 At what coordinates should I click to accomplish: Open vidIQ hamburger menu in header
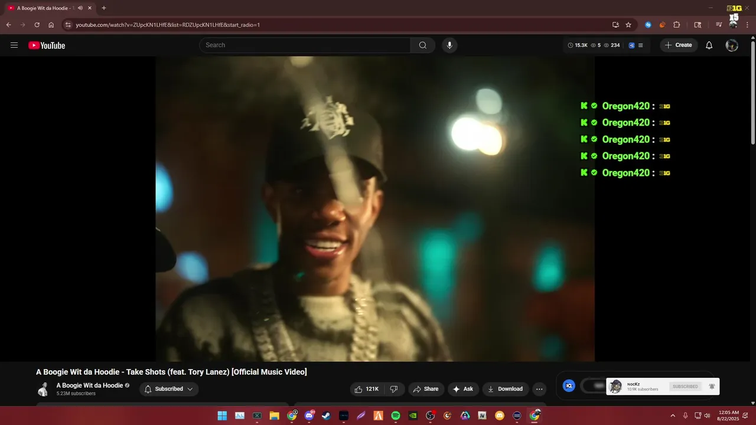[641, 45]
